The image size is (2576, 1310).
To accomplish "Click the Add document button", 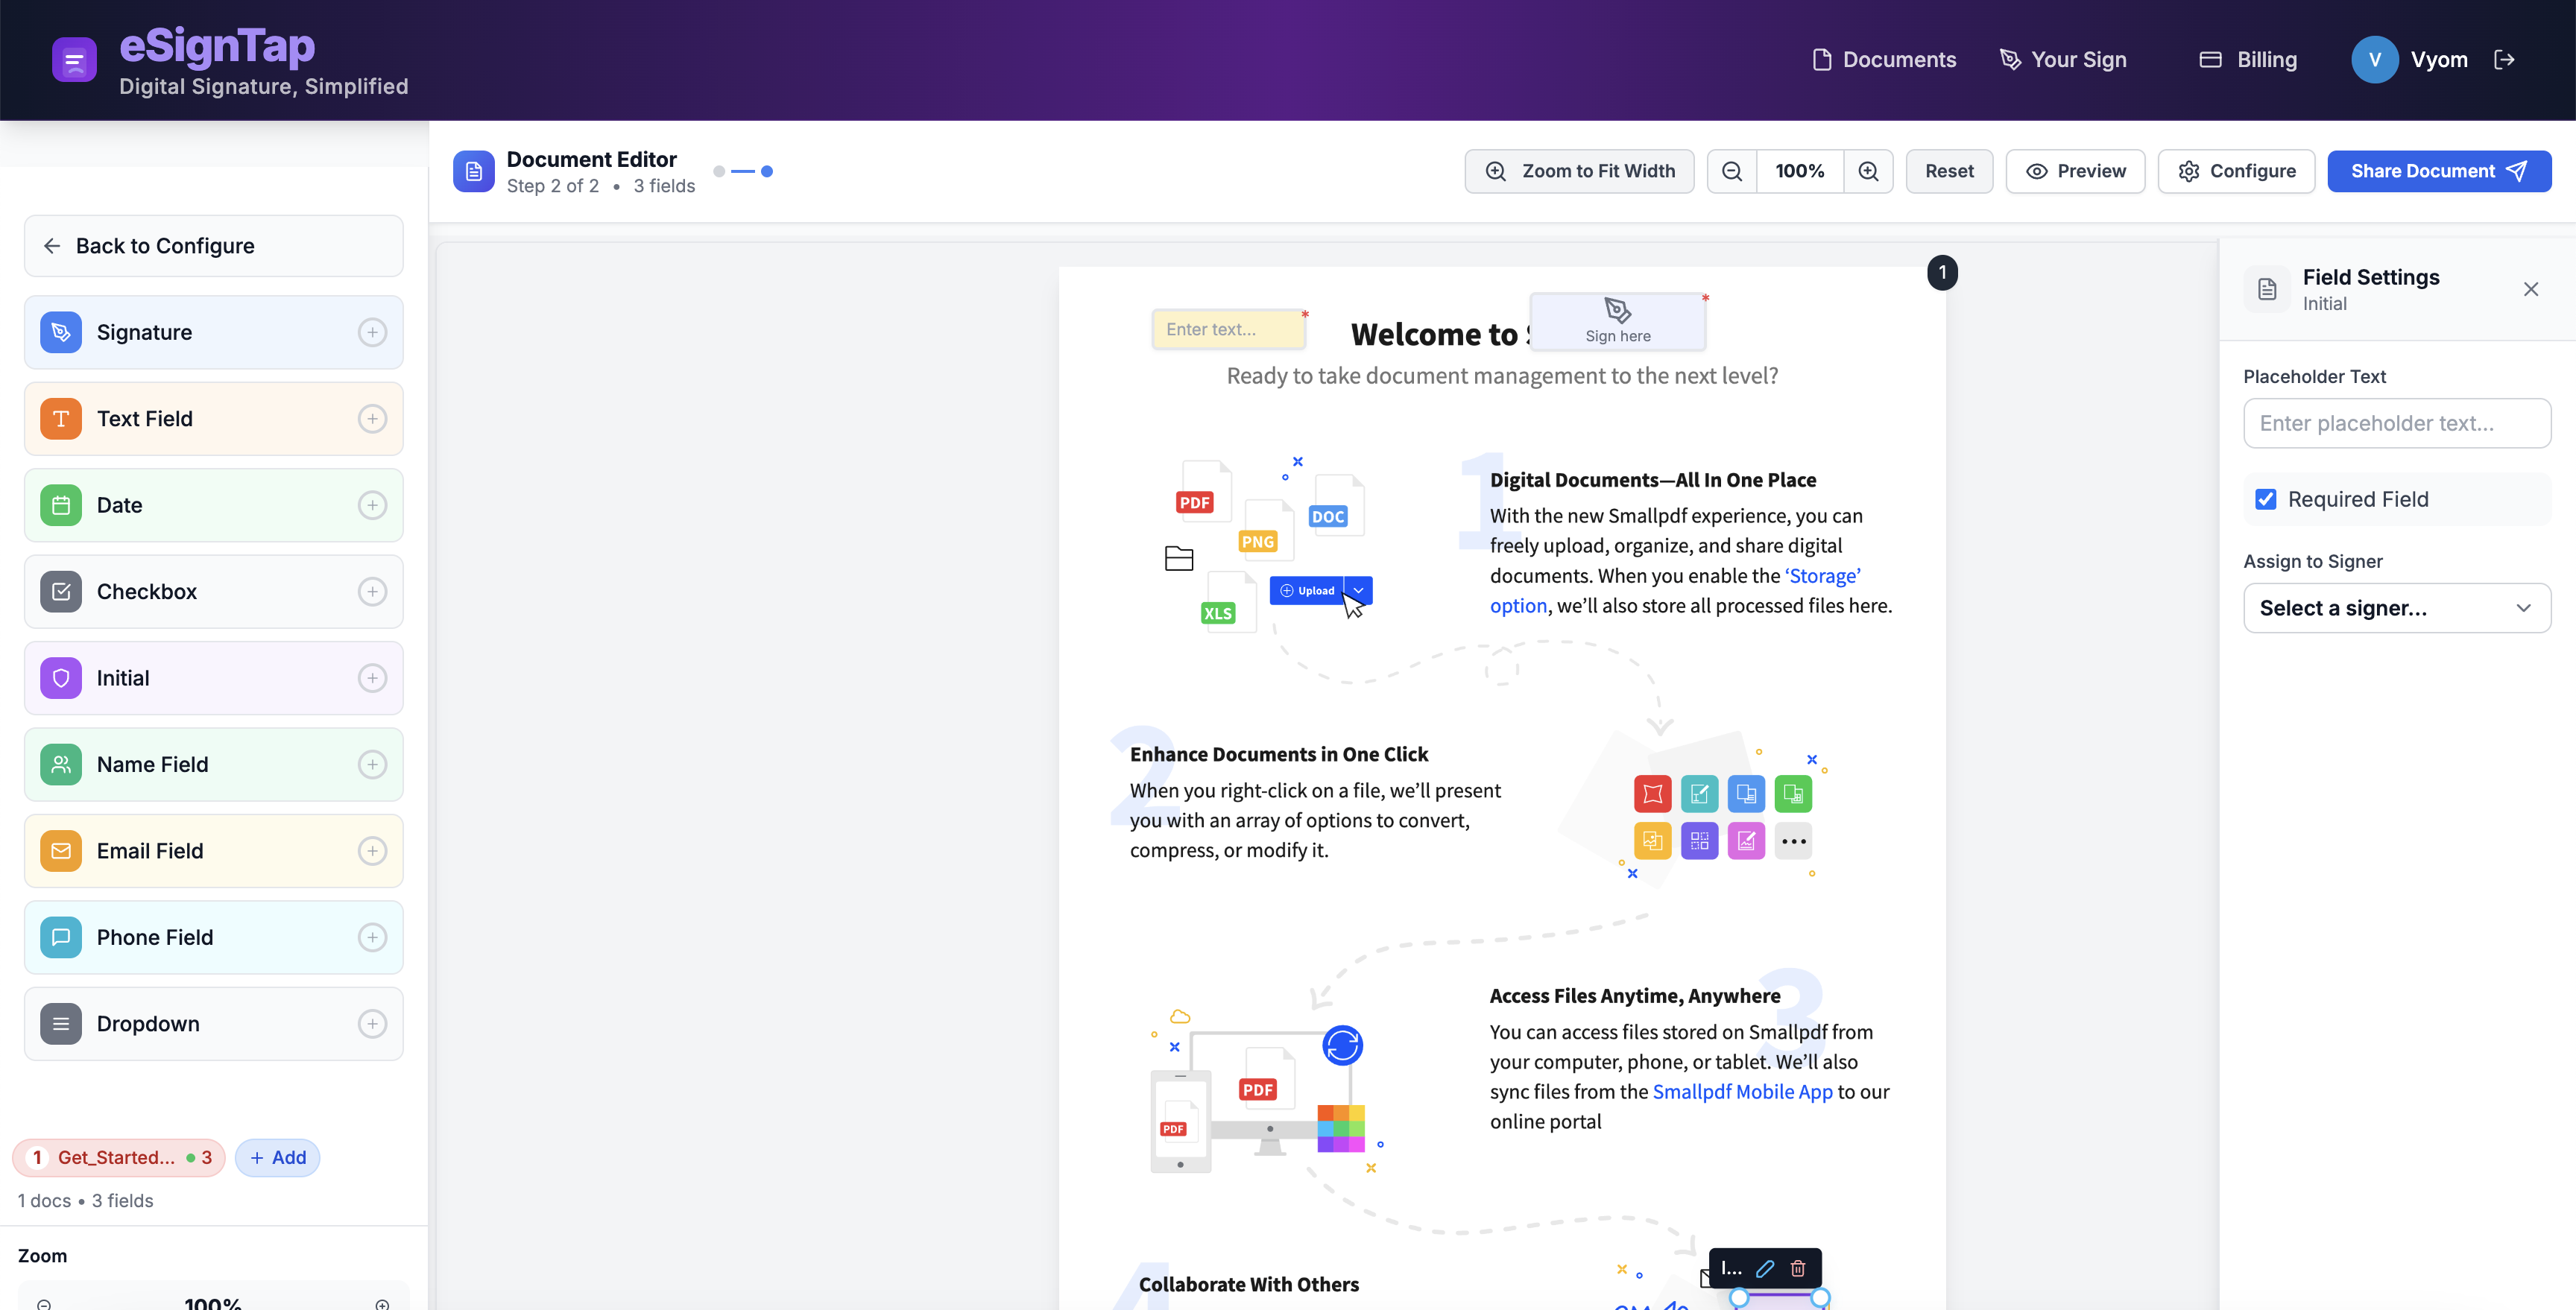I will 278,1158.
